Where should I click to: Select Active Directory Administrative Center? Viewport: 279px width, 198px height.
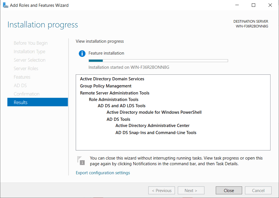153,126
